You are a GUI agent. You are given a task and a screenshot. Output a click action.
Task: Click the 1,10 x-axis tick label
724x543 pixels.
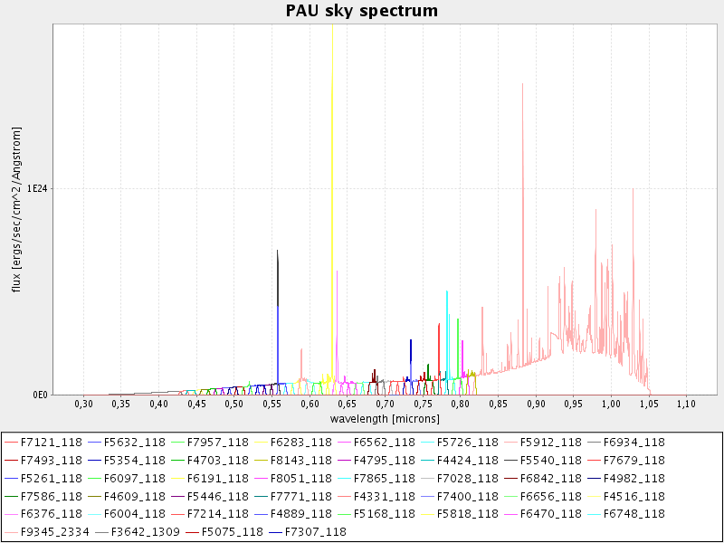[686, 404]
